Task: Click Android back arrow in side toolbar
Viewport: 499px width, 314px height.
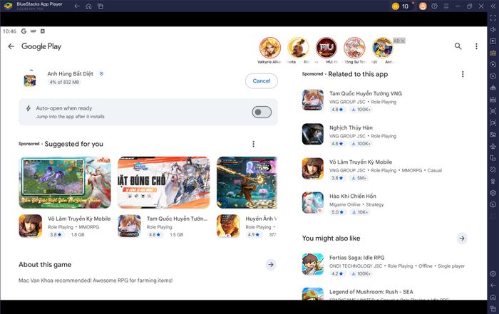Action: point(493,286)
